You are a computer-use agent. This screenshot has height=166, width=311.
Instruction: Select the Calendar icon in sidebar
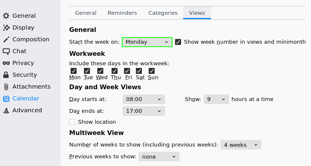click(6, 98)
